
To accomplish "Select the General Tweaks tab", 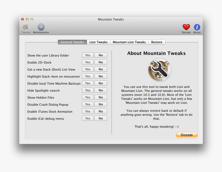I will pos(72,42).
